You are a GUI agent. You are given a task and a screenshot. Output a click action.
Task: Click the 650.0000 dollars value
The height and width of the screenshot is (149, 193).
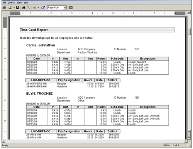tap(114, 135)
